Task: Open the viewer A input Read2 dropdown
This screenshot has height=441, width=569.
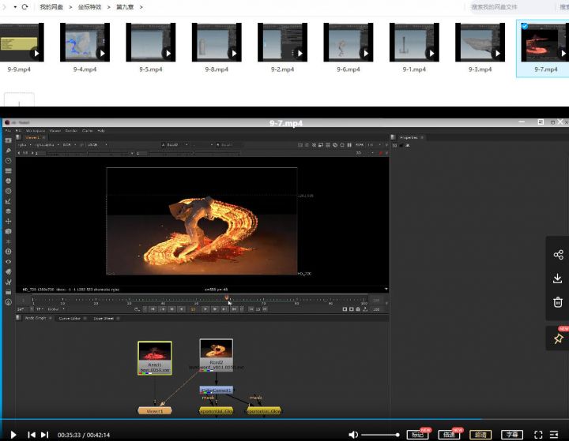Action: [x=174, y=145]
